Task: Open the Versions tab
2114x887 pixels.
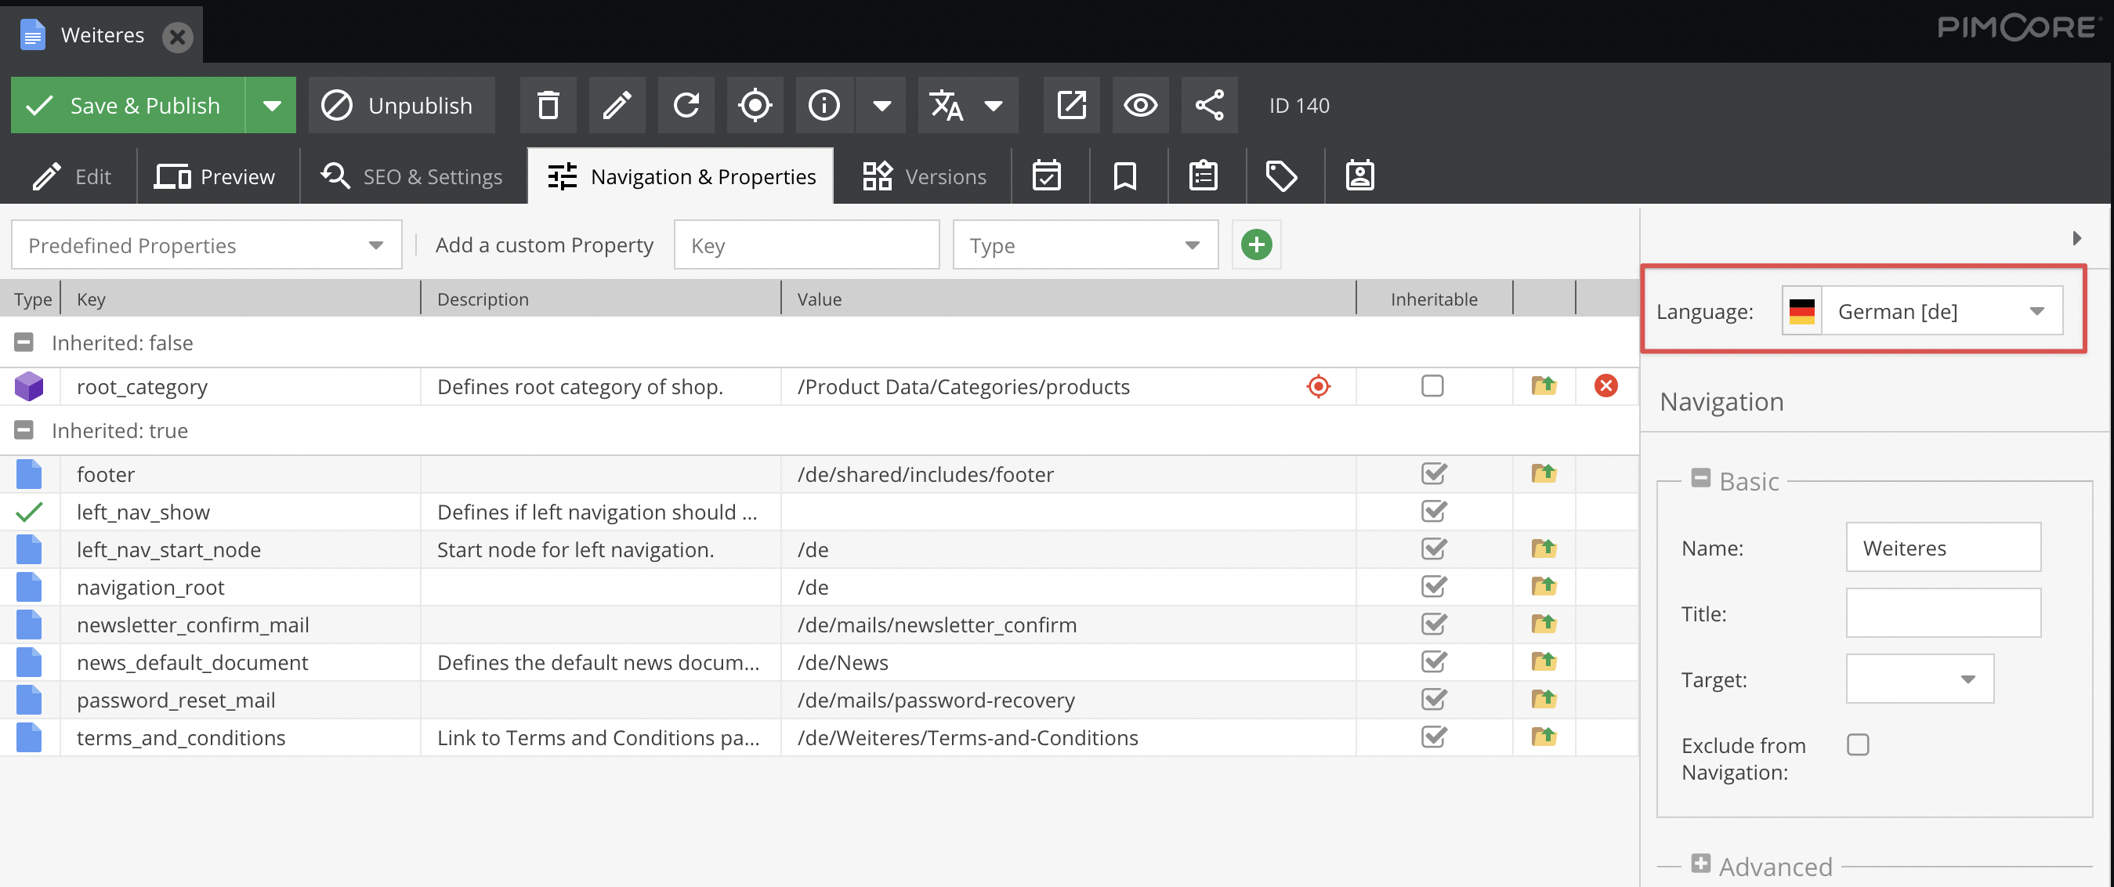Action: tap(923, 176)
